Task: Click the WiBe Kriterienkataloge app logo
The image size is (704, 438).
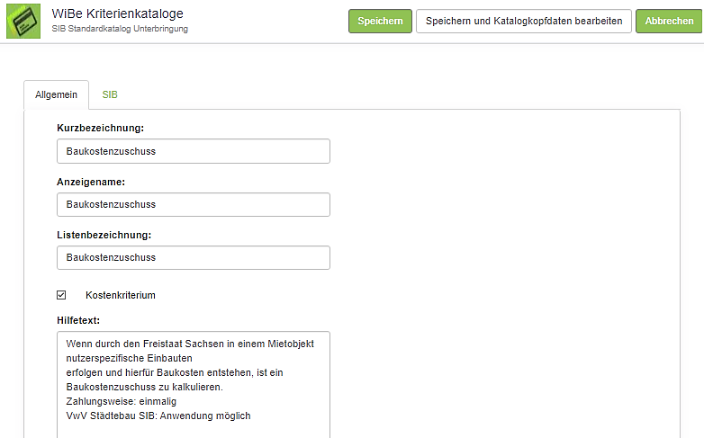Action: 23,21
